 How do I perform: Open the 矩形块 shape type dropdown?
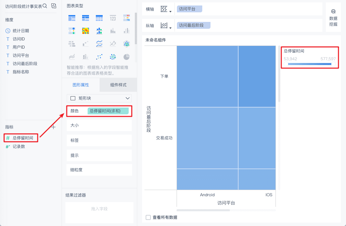point(99,98)
